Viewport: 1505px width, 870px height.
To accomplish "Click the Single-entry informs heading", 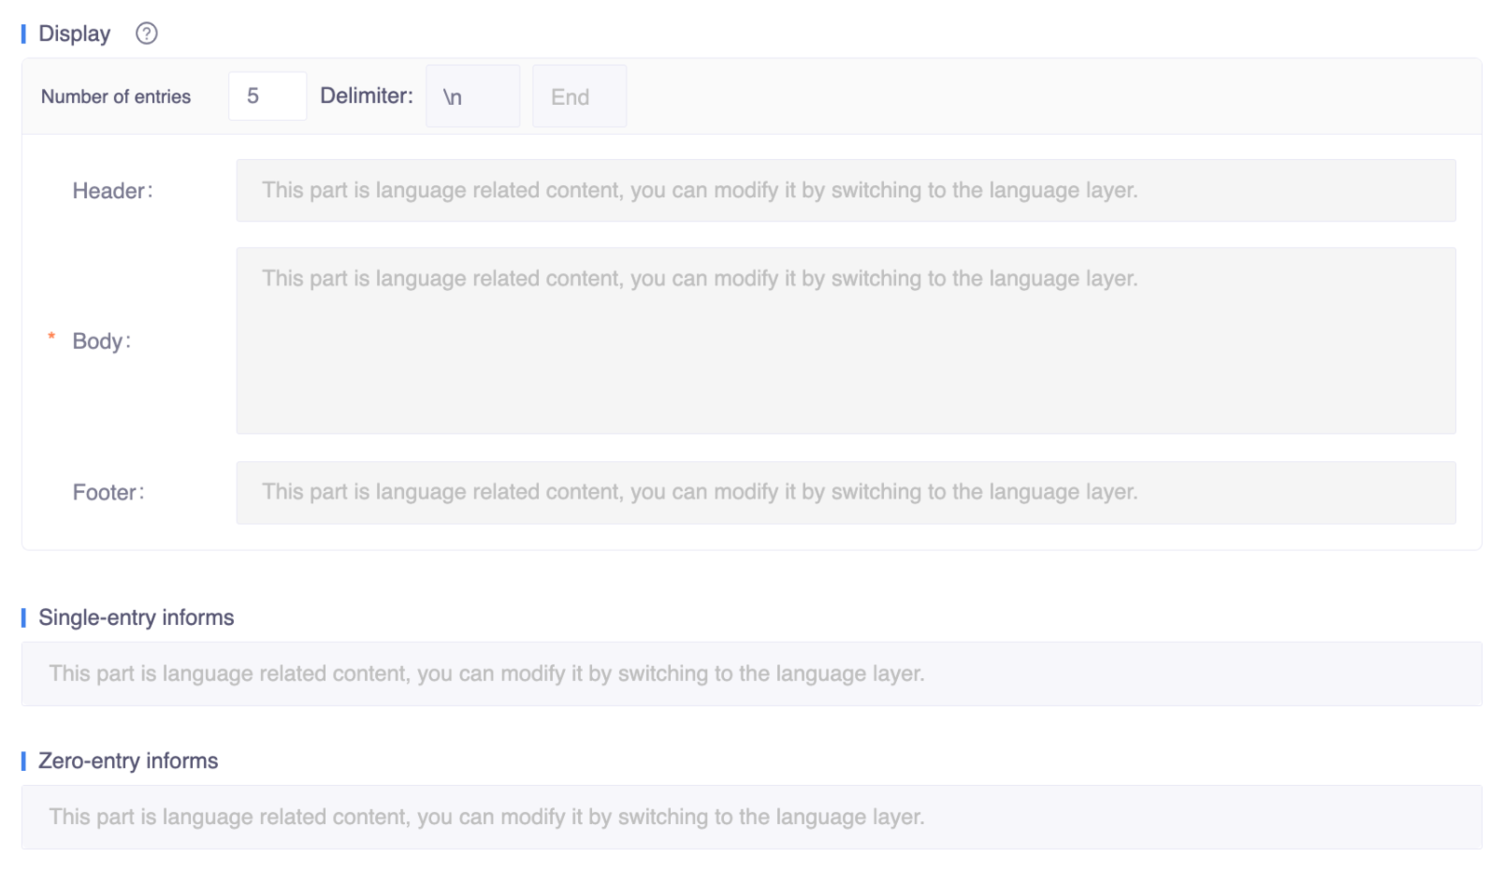I will [x=136, y=617].
